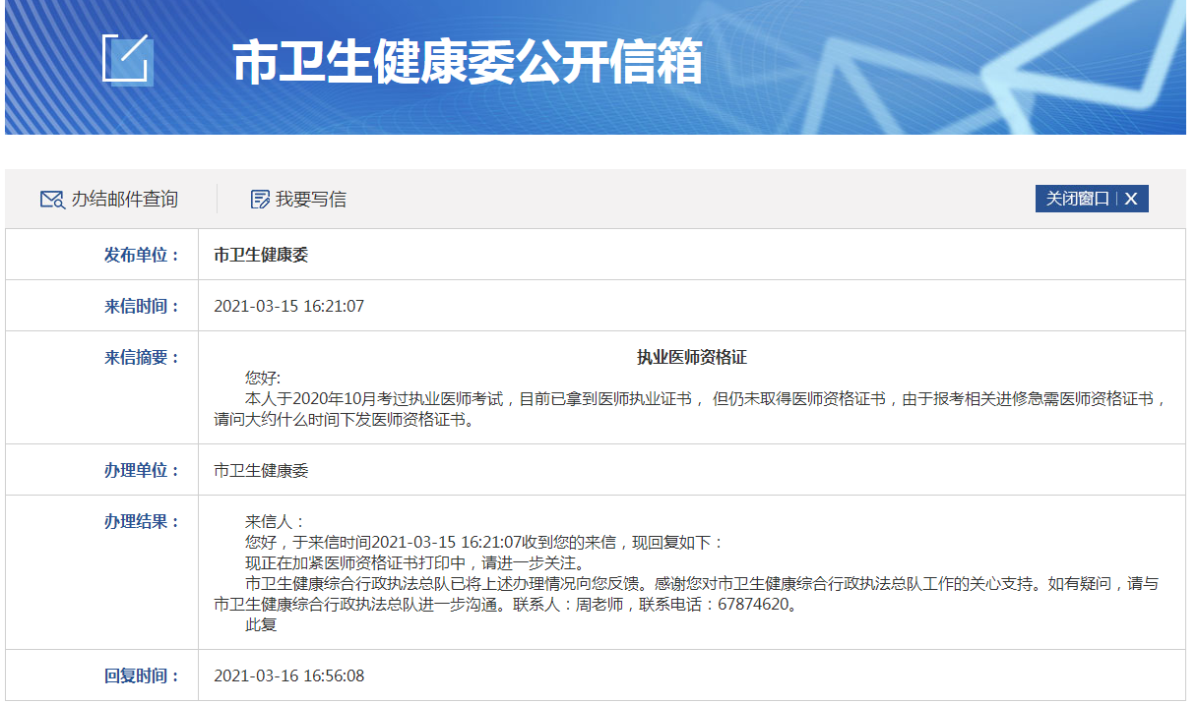Click the compose-note logo icon in the header
Viewport: 1198px width, 704px height.
tap(127, 59)
